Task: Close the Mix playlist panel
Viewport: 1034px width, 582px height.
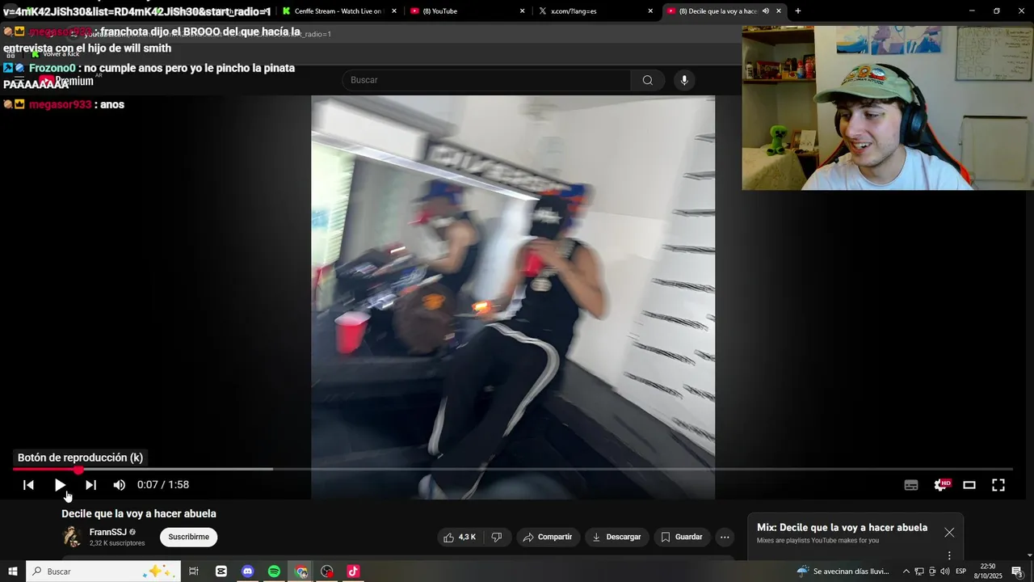Action: [x=949, y=533]
